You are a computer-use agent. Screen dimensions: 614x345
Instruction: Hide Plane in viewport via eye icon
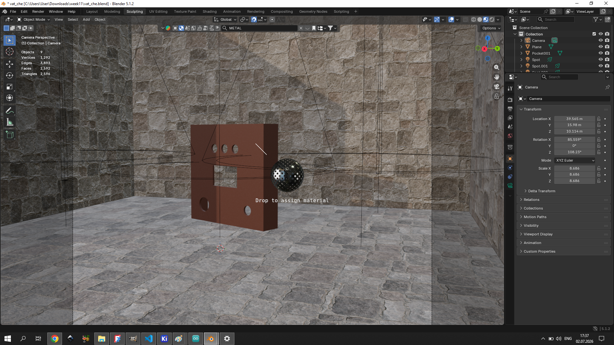[601, 47]
